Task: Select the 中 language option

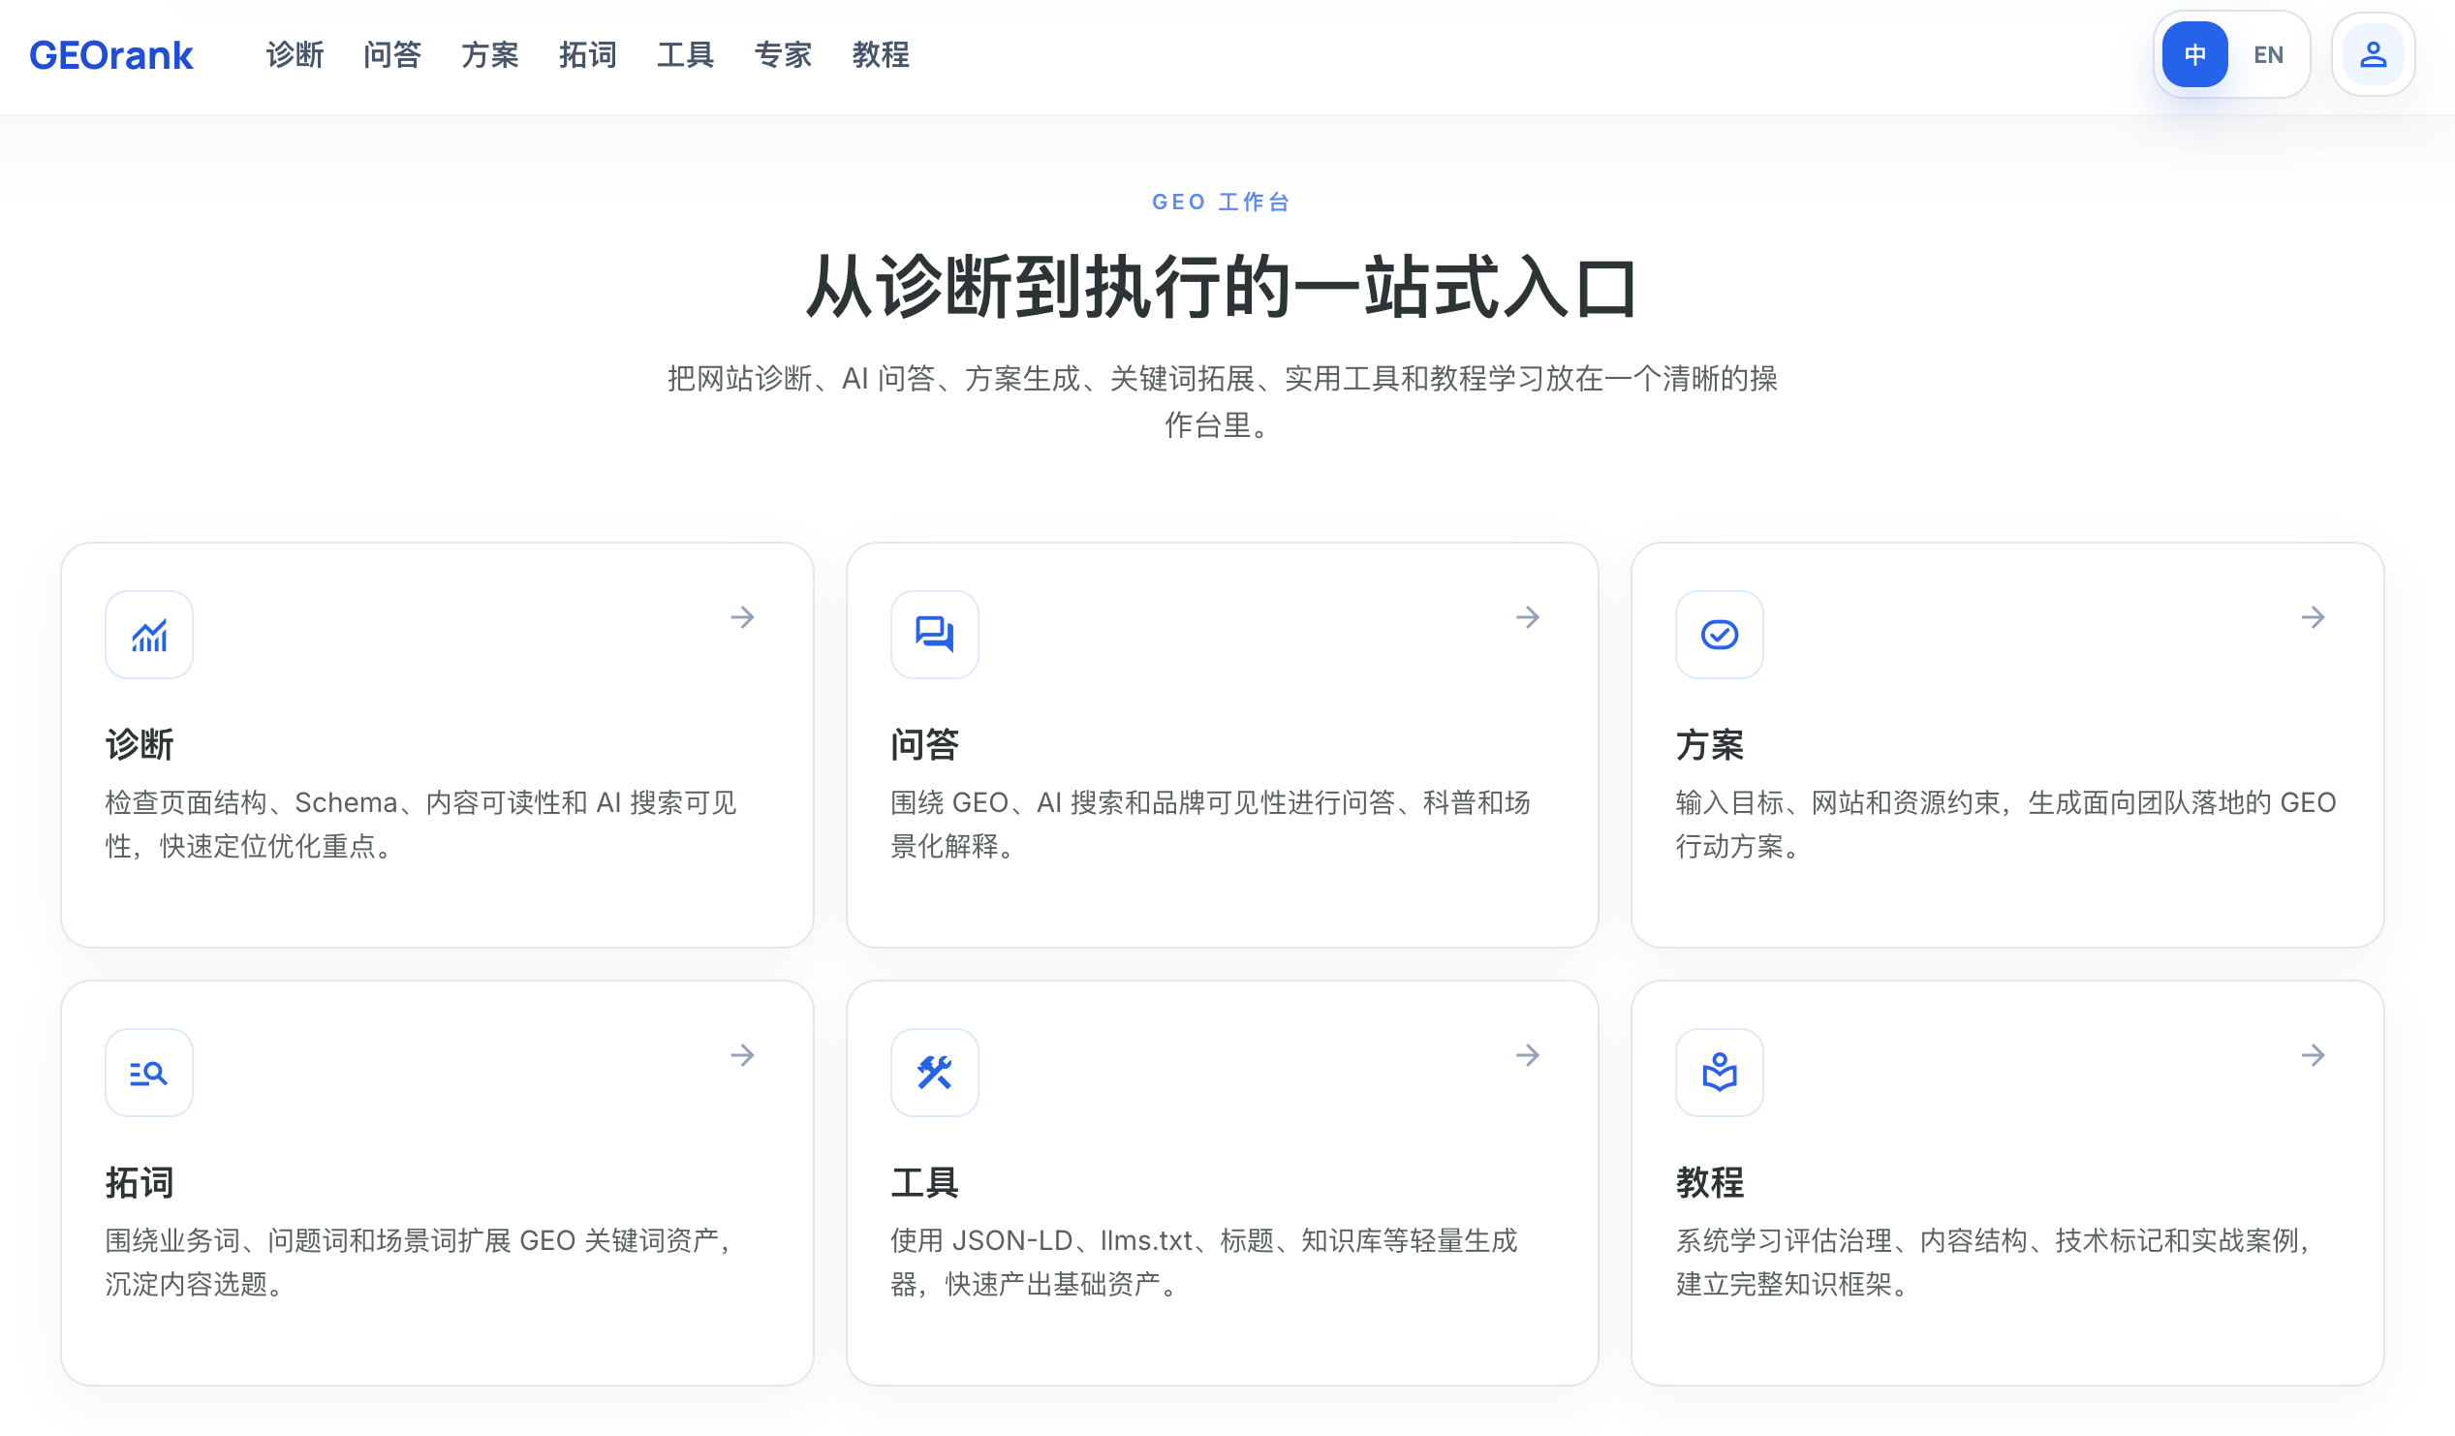Action: coord(2195,54)
